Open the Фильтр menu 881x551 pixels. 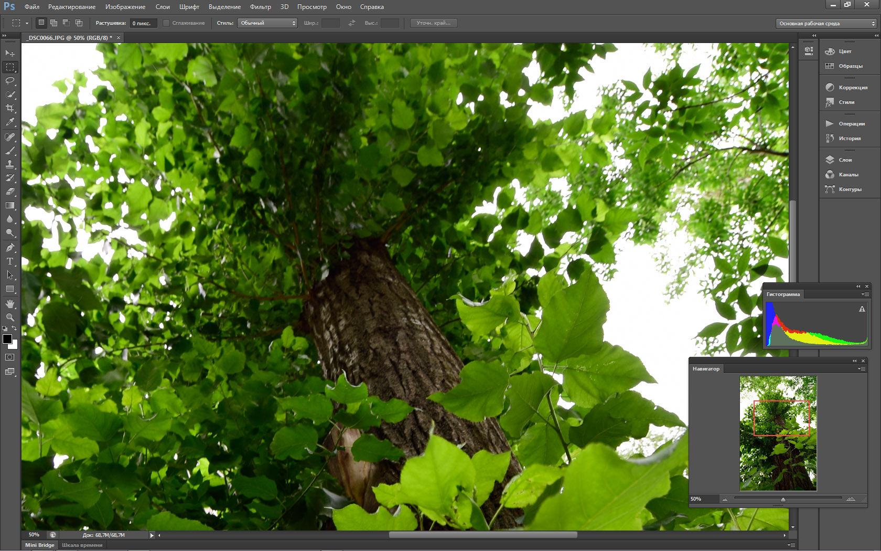[x=261, y=7]
